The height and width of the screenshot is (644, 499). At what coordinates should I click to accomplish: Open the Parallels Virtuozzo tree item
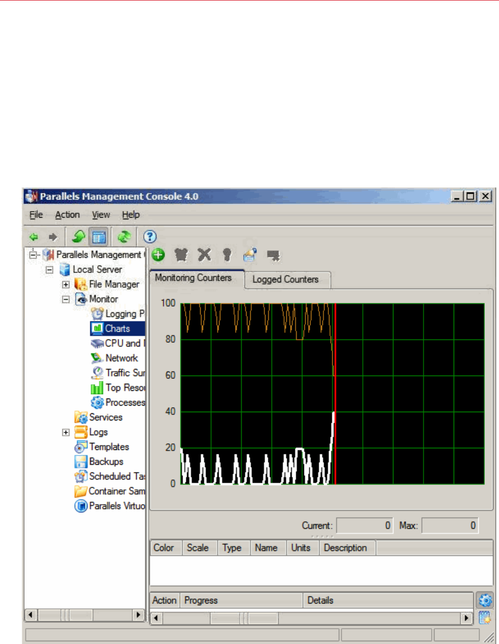click(x=117, y=506)
